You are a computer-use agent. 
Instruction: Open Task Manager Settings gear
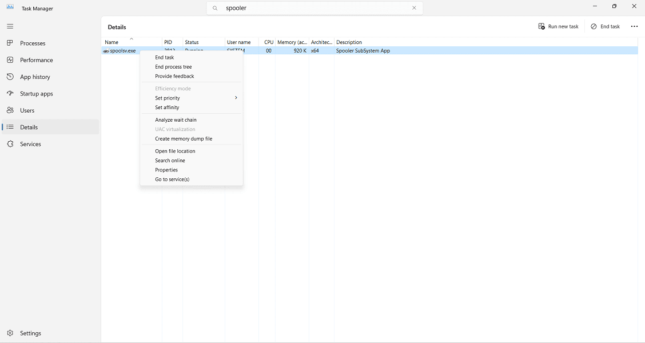coord(10,333)
